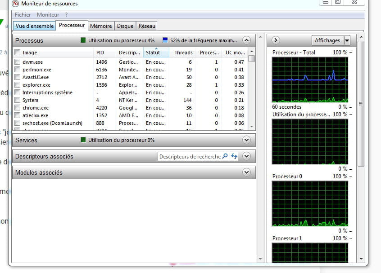Click the AvastUI.exe row name
The height and width of the screenshot is (273, 381).
point(36,77)
